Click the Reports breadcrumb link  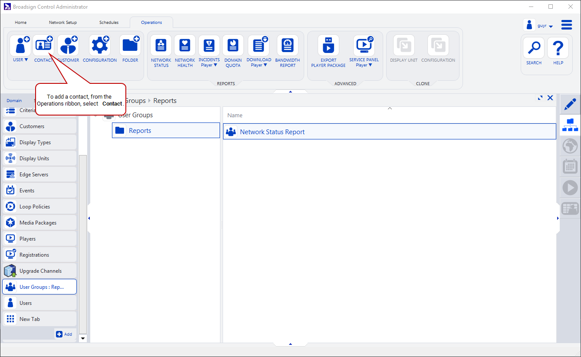[165, 101]
